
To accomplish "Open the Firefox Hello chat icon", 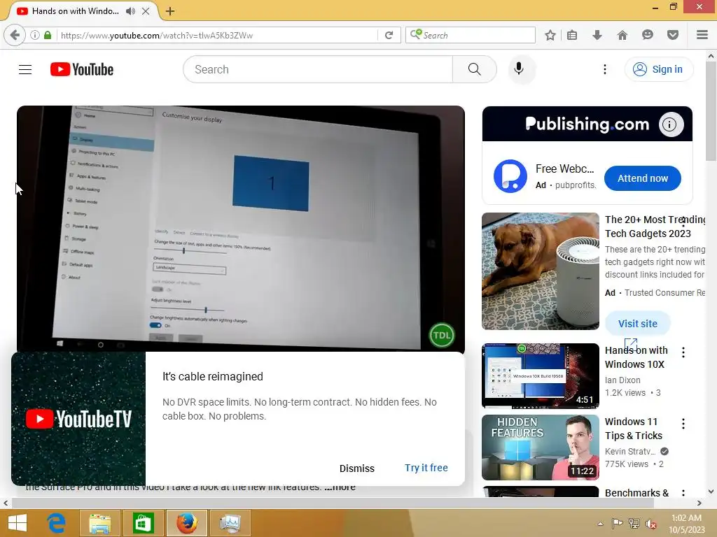I will (648, 35).
